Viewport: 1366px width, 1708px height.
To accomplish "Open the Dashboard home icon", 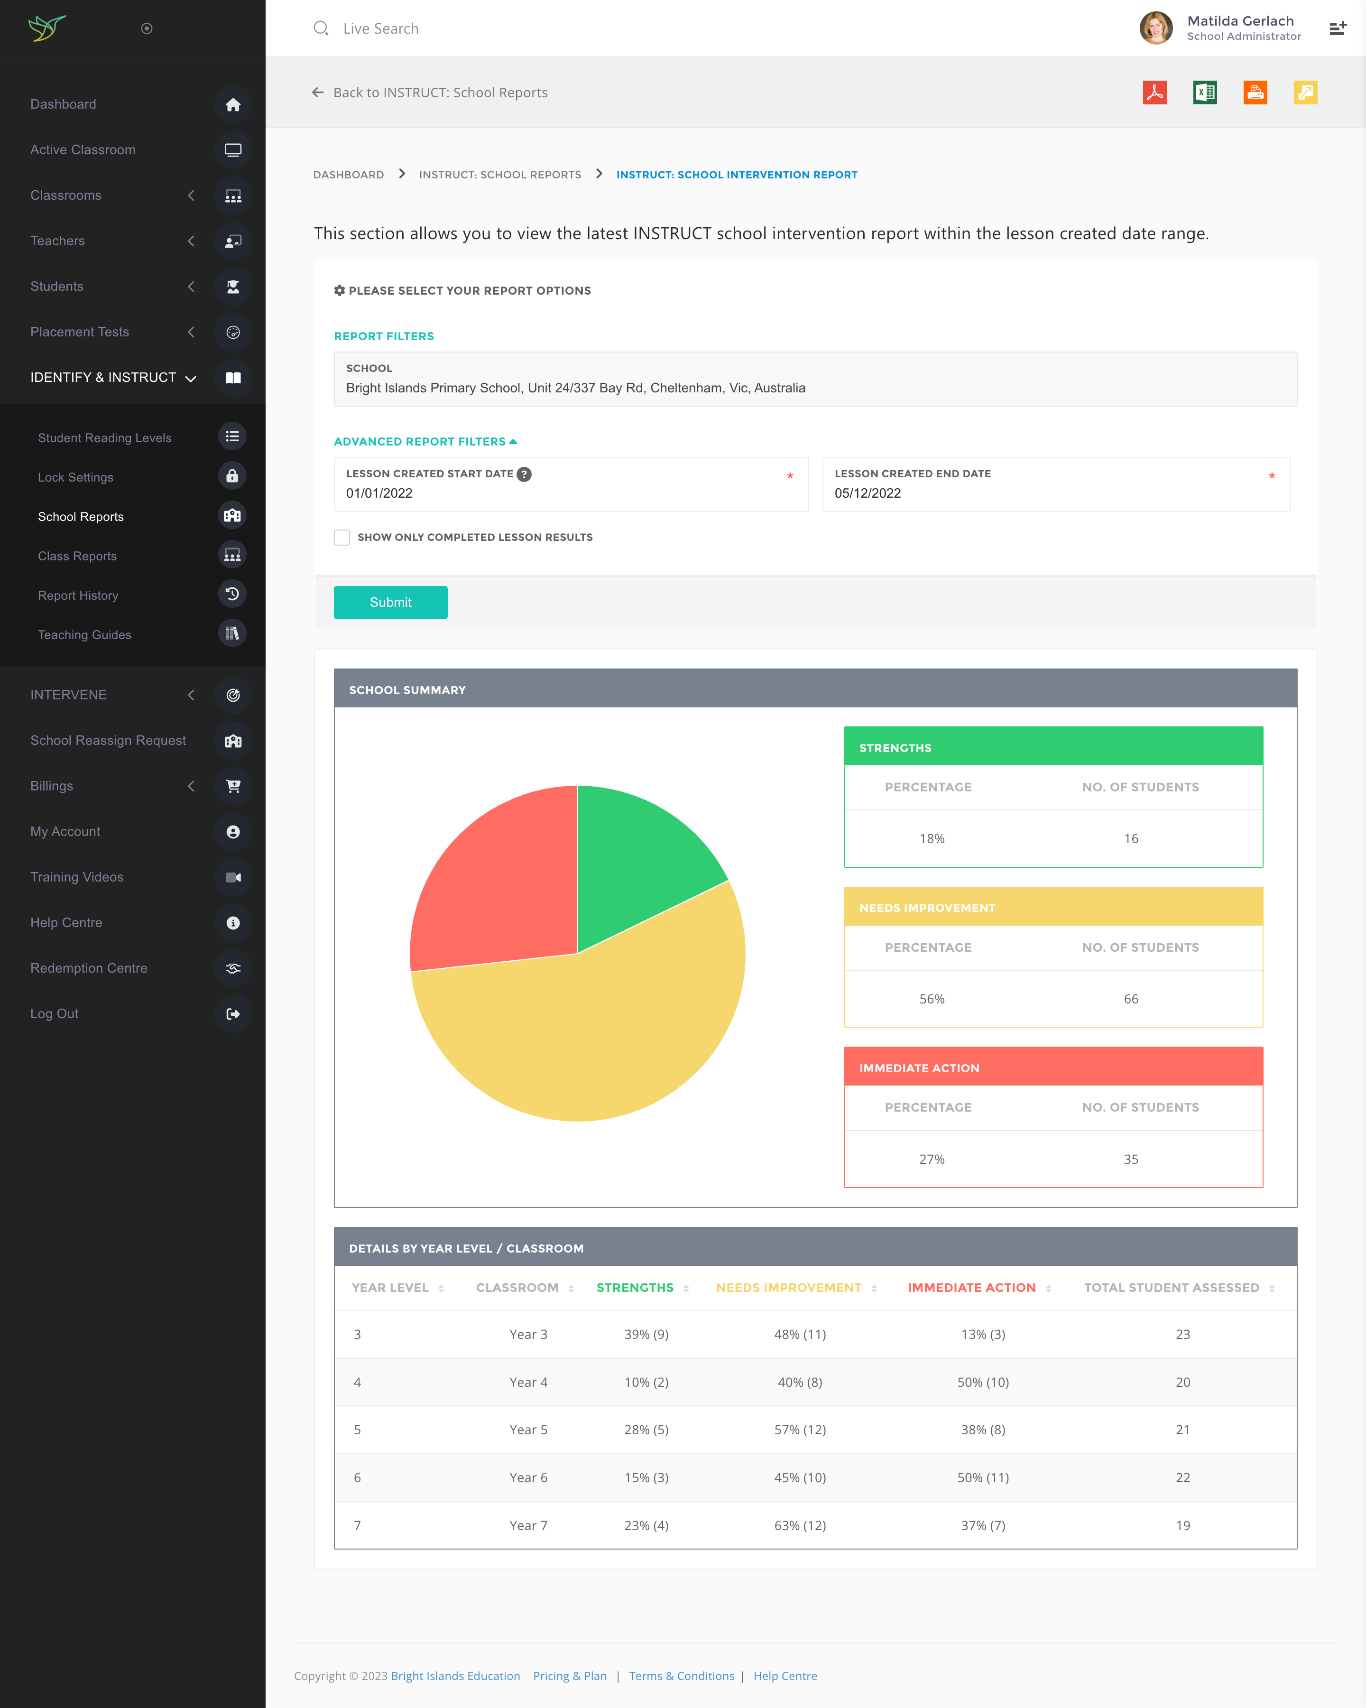I will click(x=233, y=104).
